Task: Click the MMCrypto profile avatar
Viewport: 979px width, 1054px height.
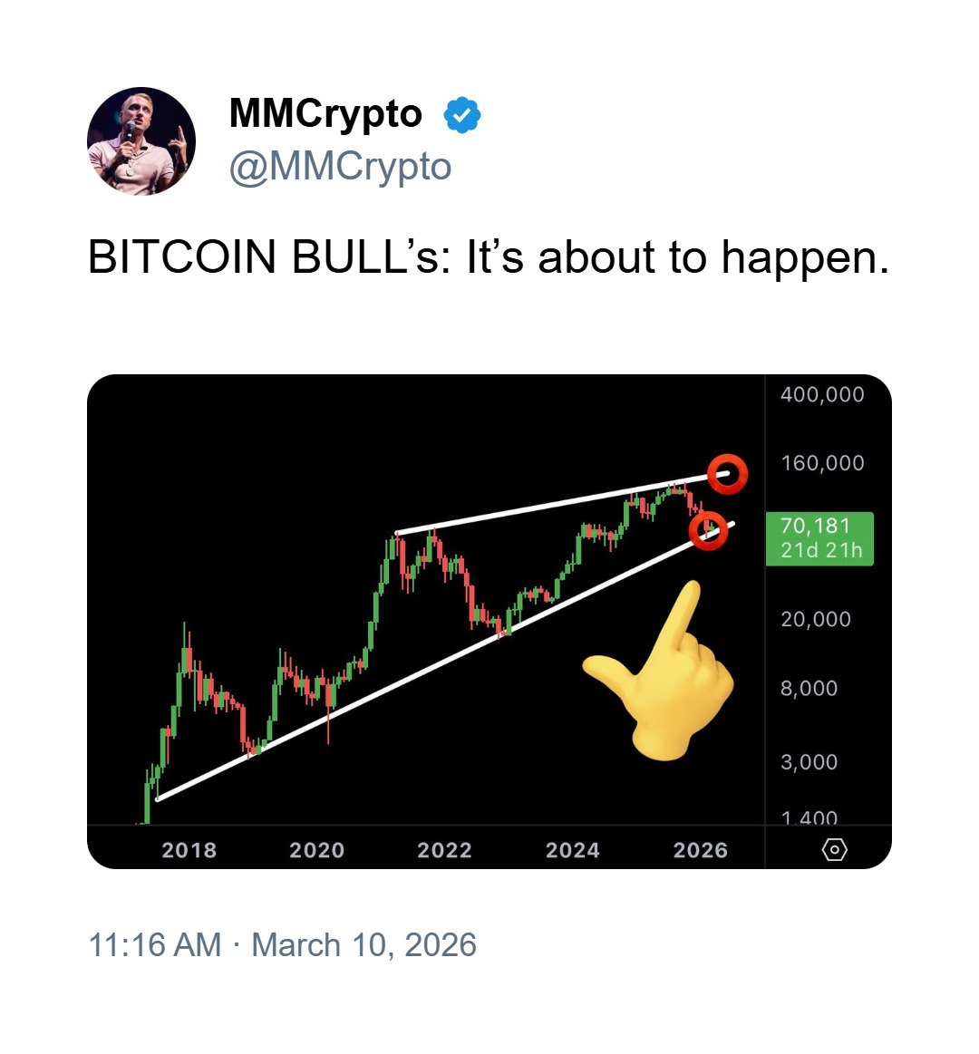Action: point(141,141)
